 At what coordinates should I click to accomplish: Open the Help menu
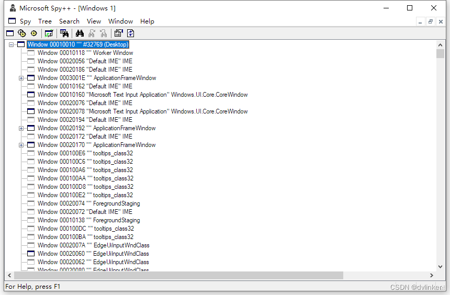147,21
